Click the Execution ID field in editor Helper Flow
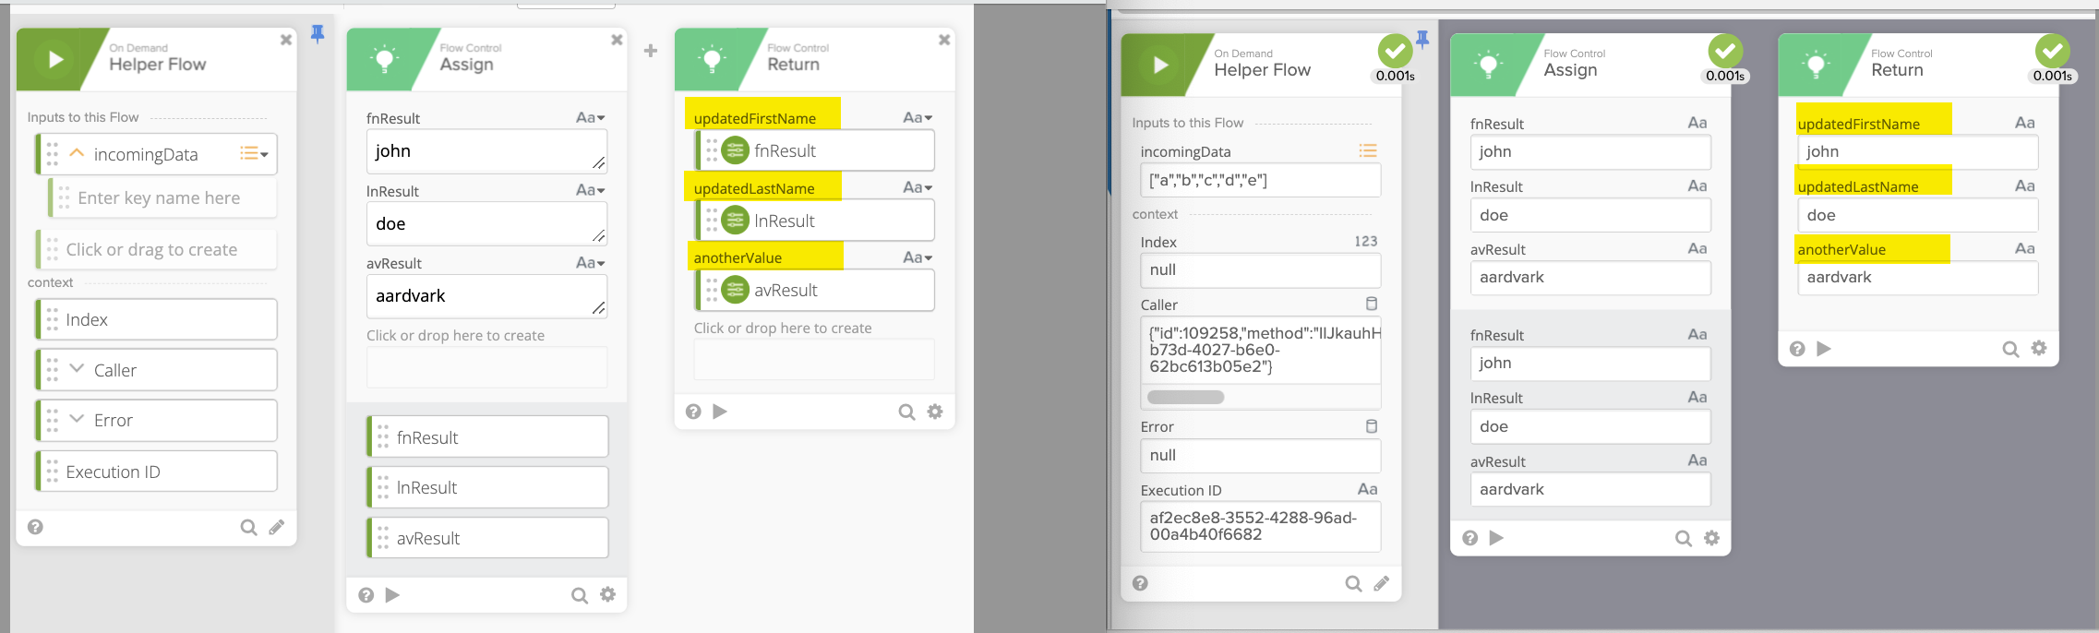Image resolution: width=2099 pixels, height=633 pixels. 156,472
